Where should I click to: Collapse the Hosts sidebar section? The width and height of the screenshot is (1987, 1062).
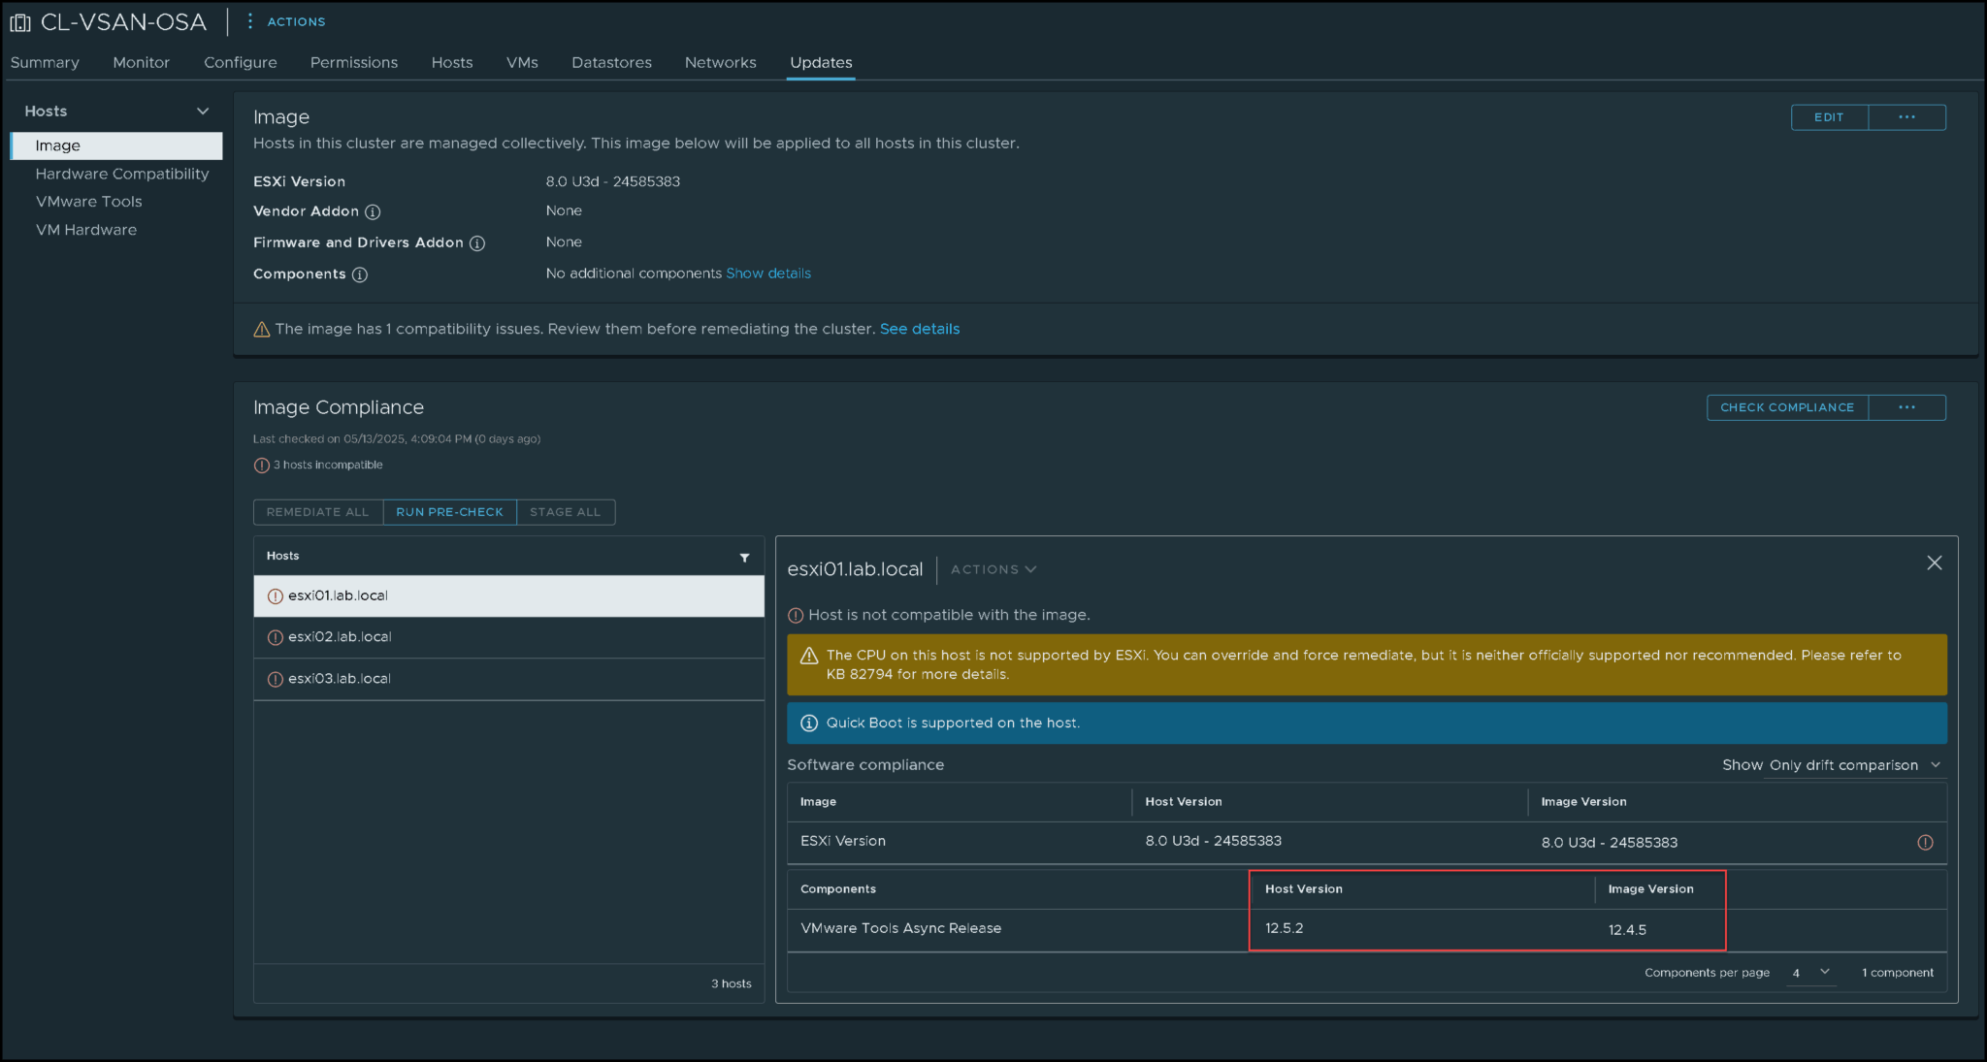pos(203,112)
